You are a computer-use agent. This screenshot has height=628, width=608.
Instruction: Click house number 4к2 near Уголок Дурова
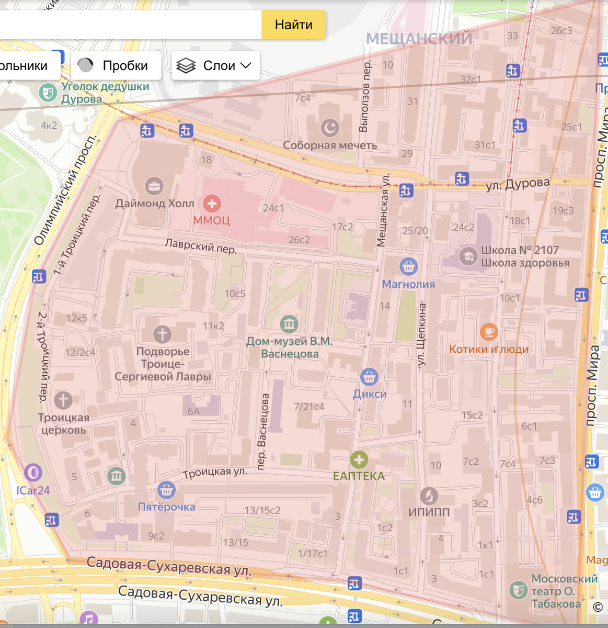coord(49,126)
